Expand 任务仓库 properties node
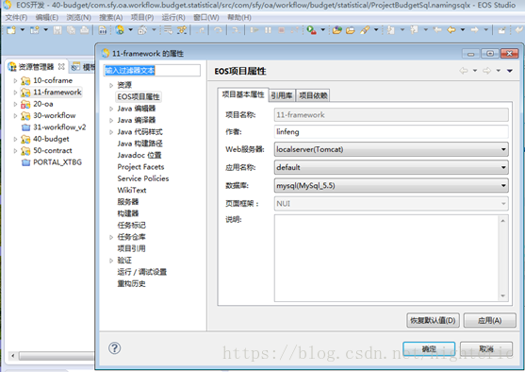Viewport: 525px width, 372px height. click(x=111, y=237)
